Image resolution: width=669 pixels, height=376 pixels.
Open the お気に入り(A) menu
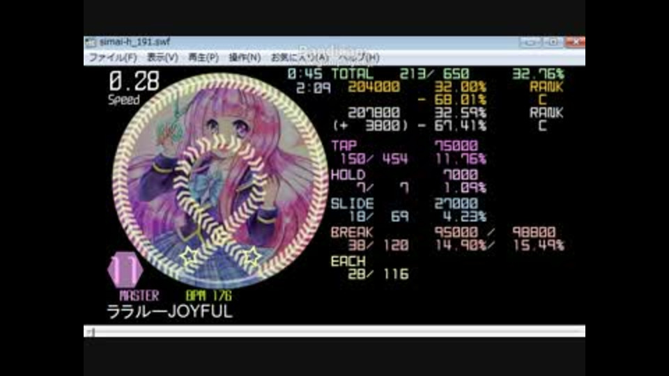[x=300, y=58]
